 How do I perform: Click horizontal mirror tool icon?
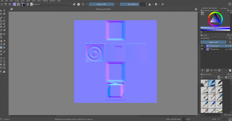[x=150, y=4]
